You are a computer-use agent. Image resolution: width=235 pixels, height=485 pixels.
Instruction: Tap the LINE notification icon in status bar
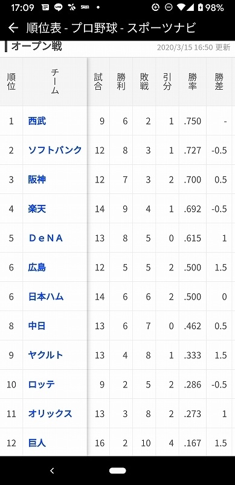[59, 7]
